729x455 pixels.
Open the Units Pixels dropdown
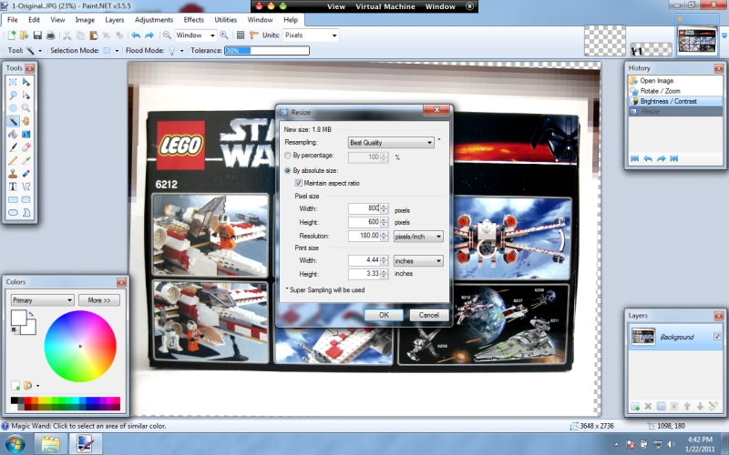tap(311, 35)
